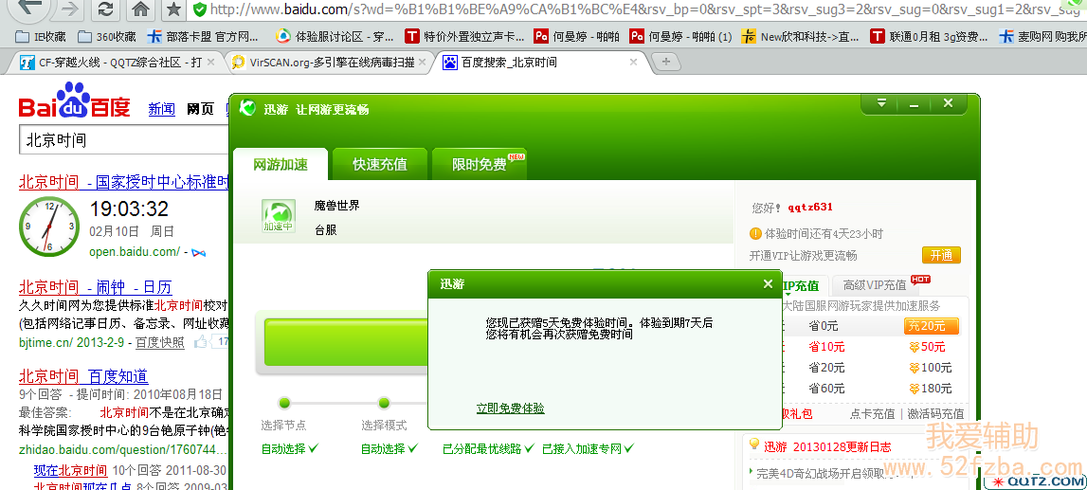Close the 迅游 popup dialog

click(768, 284)
